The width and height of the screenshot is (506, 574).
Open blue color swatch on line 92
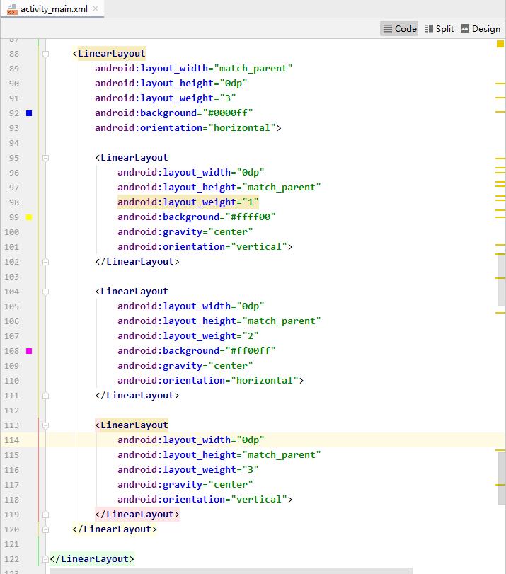pyautogui.click(x=29, y=113)
